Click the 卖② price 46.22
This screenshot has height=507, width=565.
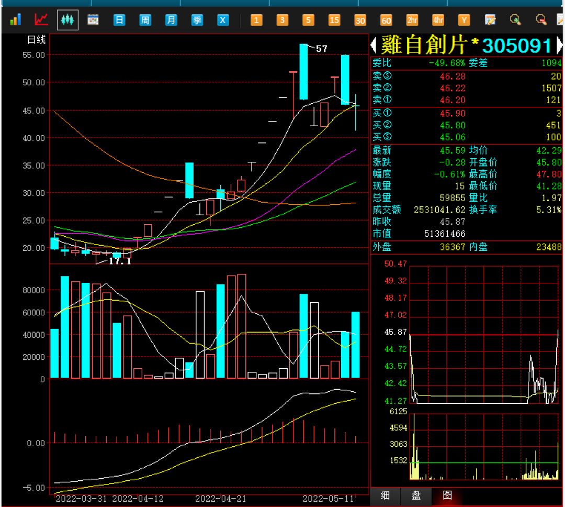(453, 89)
